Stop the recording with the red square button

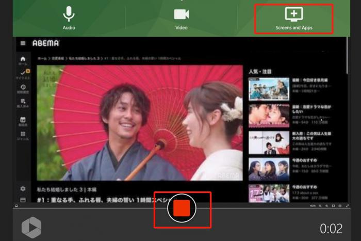pyautogui.click(x=182, y=208)
